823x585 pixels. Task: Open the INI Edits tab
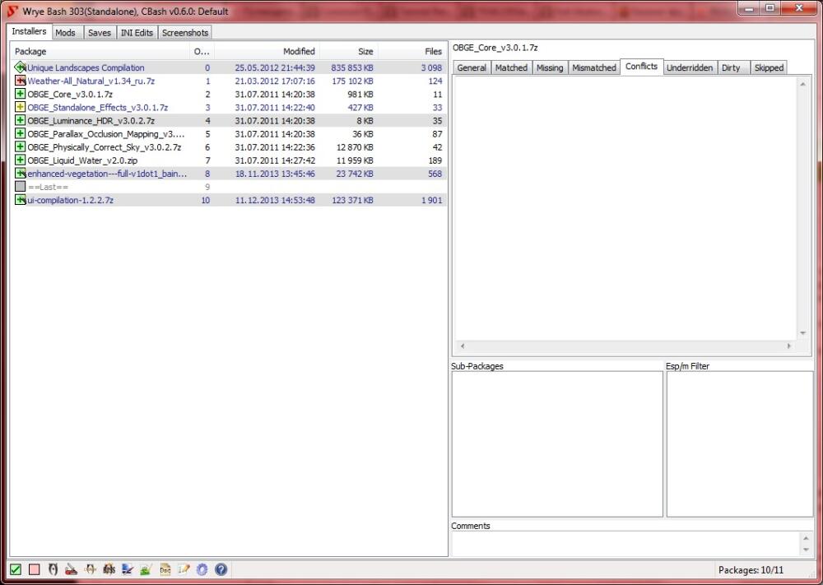pyautogui.click(x=137, y=33)
